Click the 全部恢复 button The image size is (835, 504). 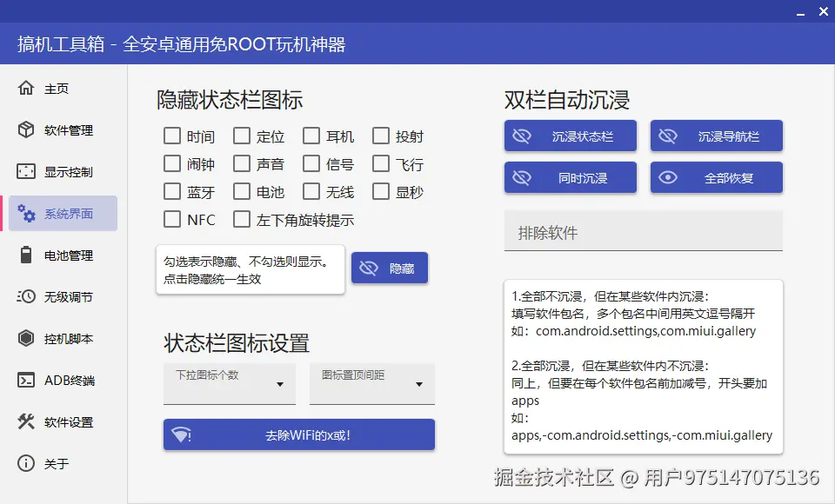[x=716, y=177]
